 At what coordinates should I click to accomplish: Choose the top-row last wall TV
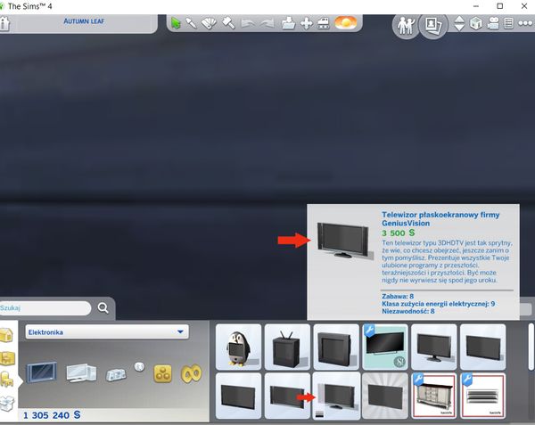pyautogui.click(x=482, y=347)
